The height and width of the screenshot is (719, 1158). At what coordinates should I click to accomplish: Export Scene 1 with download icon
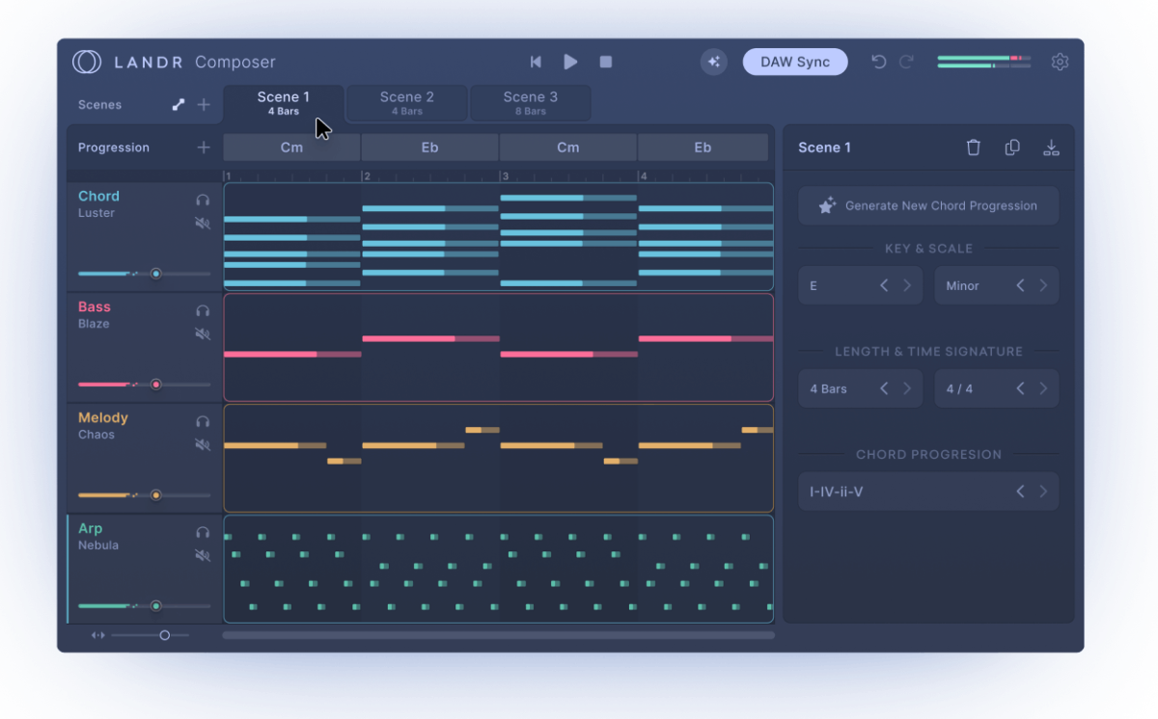coord(1052,147)
